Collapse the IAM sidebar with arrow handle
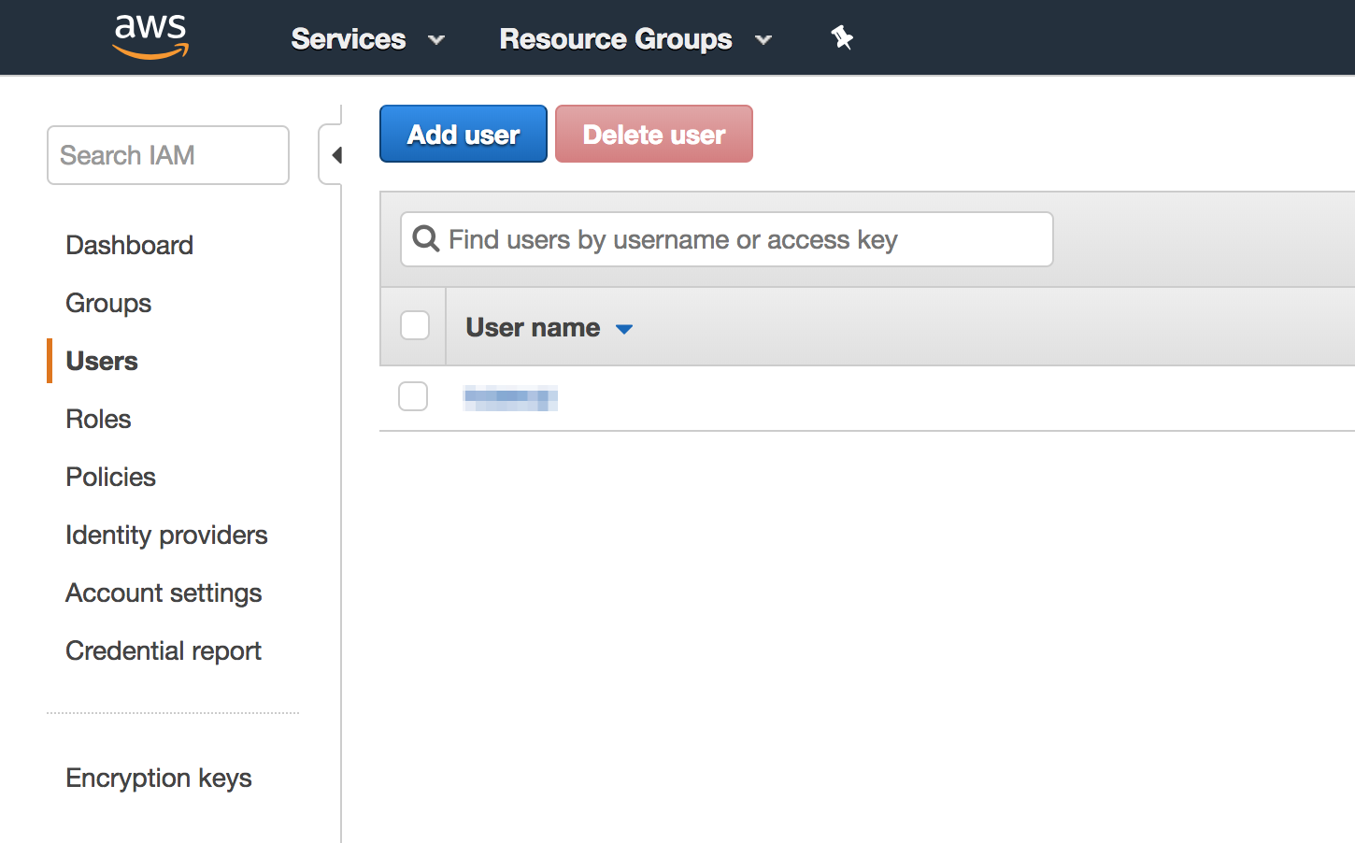1355x843 pixels. click(333, 155)
